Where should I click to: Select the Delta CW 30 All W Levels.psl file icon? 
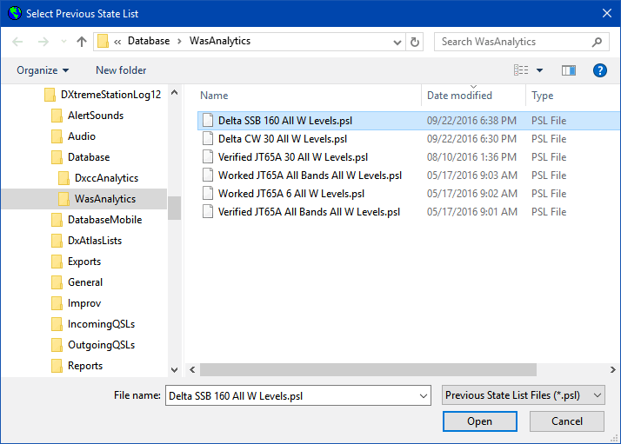[x=208, y=139]
